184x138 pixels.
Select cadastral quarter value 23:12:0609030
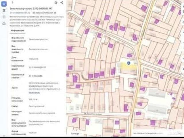36,76
